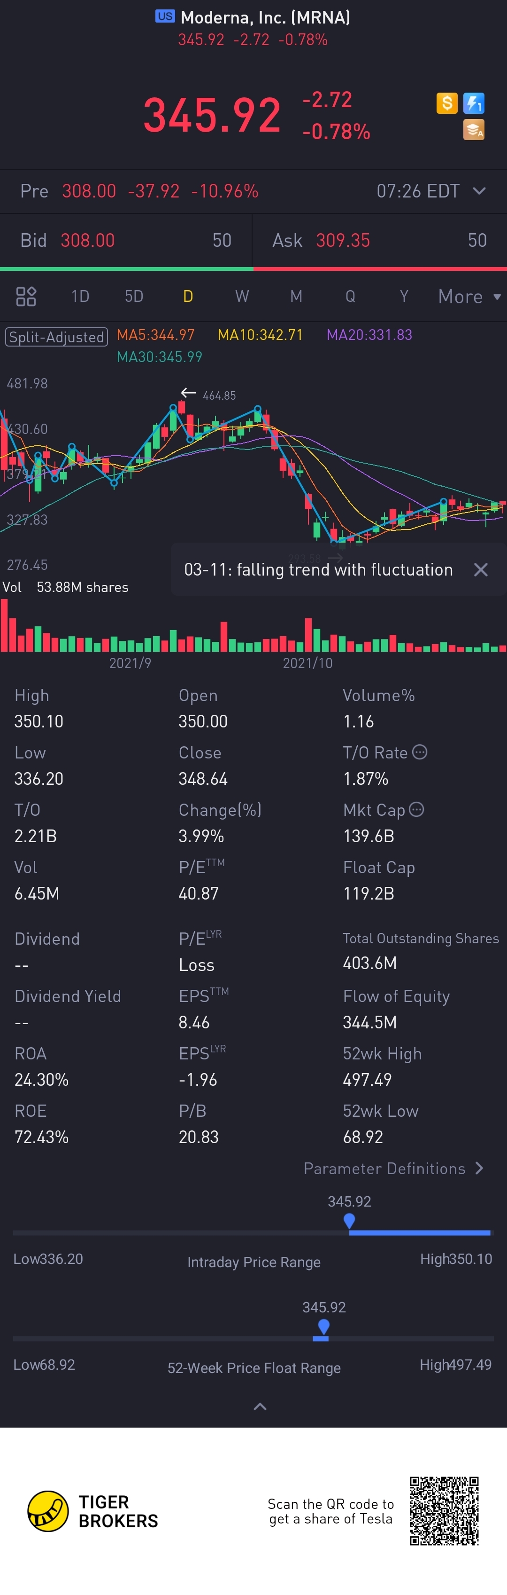Tap the 464.85 high label on chart
This screenshot has width=507, height=1595.
[x=219, y=395]
